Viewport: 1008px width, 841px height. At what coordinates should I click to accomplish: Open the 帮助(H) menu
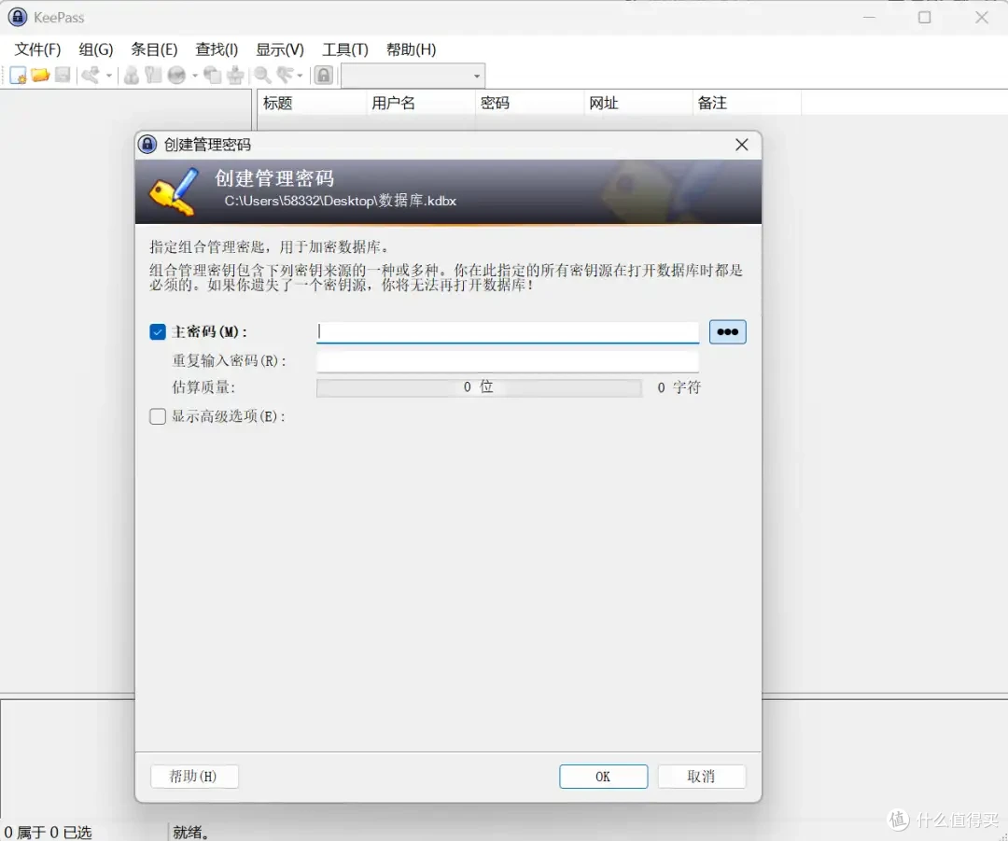[x=411, y=49]
